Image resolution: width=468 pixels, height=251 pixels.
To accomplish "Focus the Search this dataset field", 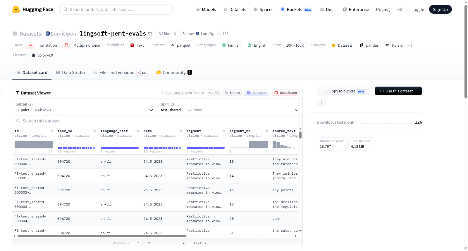I will tap(157, 121).
